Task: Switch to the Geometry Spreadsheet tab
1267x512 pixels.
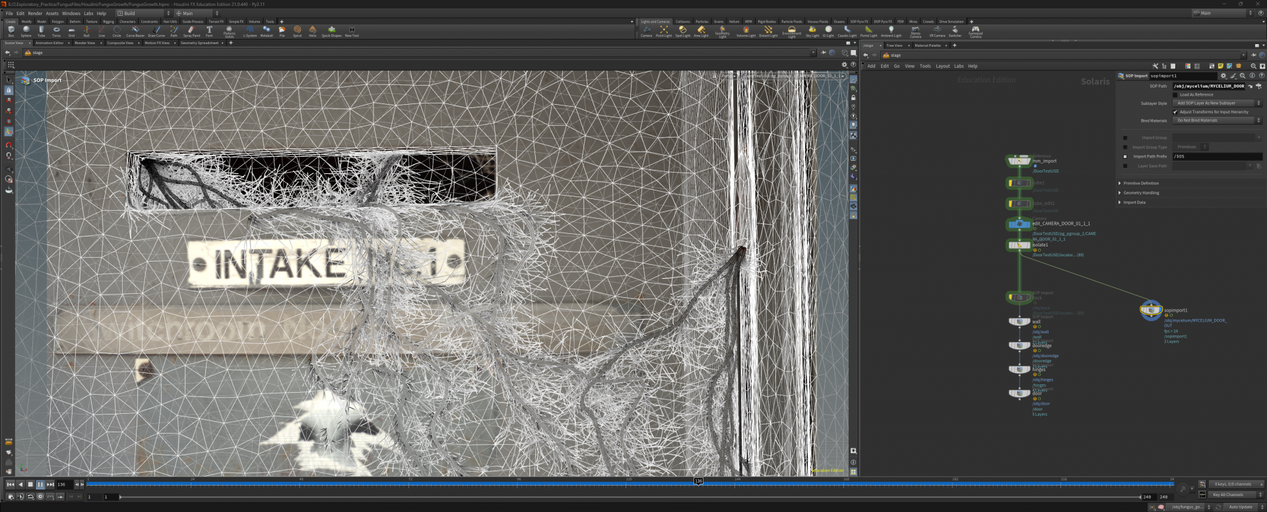Action: coord(199,43)
